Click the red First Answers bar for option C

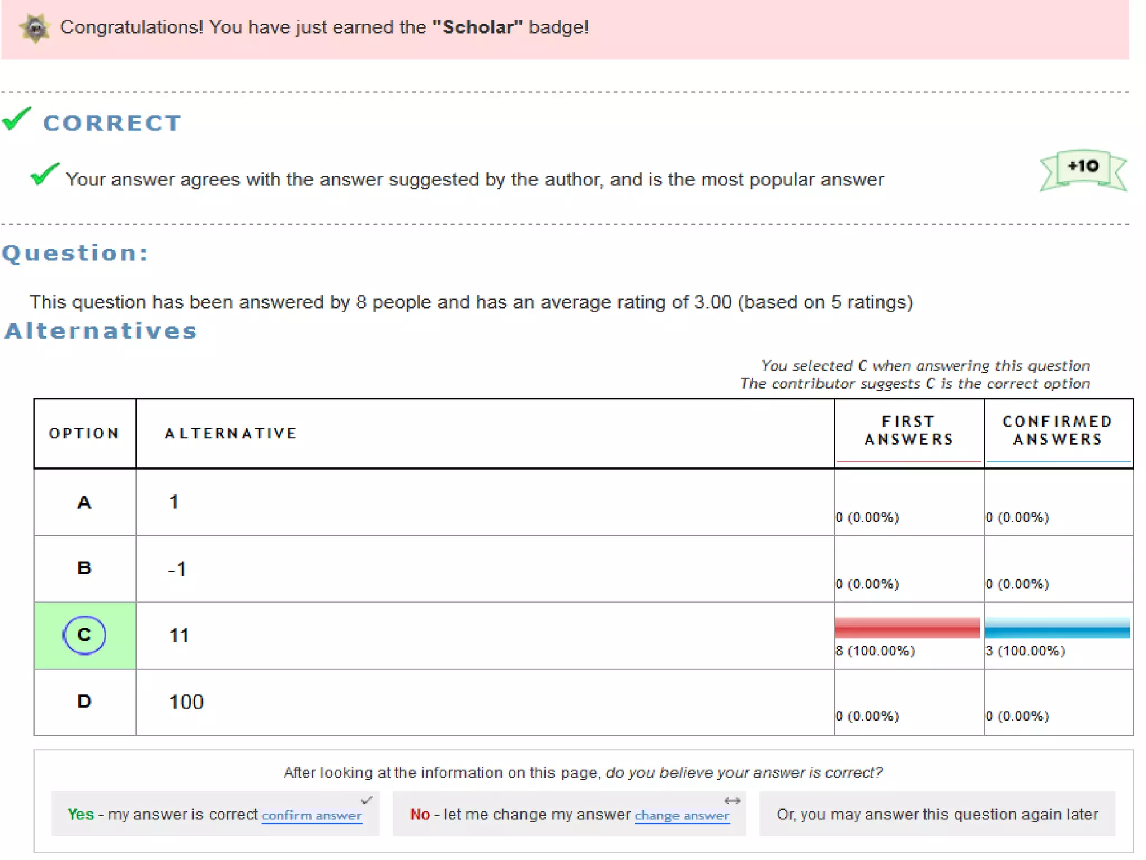click(x=907, y=628)
